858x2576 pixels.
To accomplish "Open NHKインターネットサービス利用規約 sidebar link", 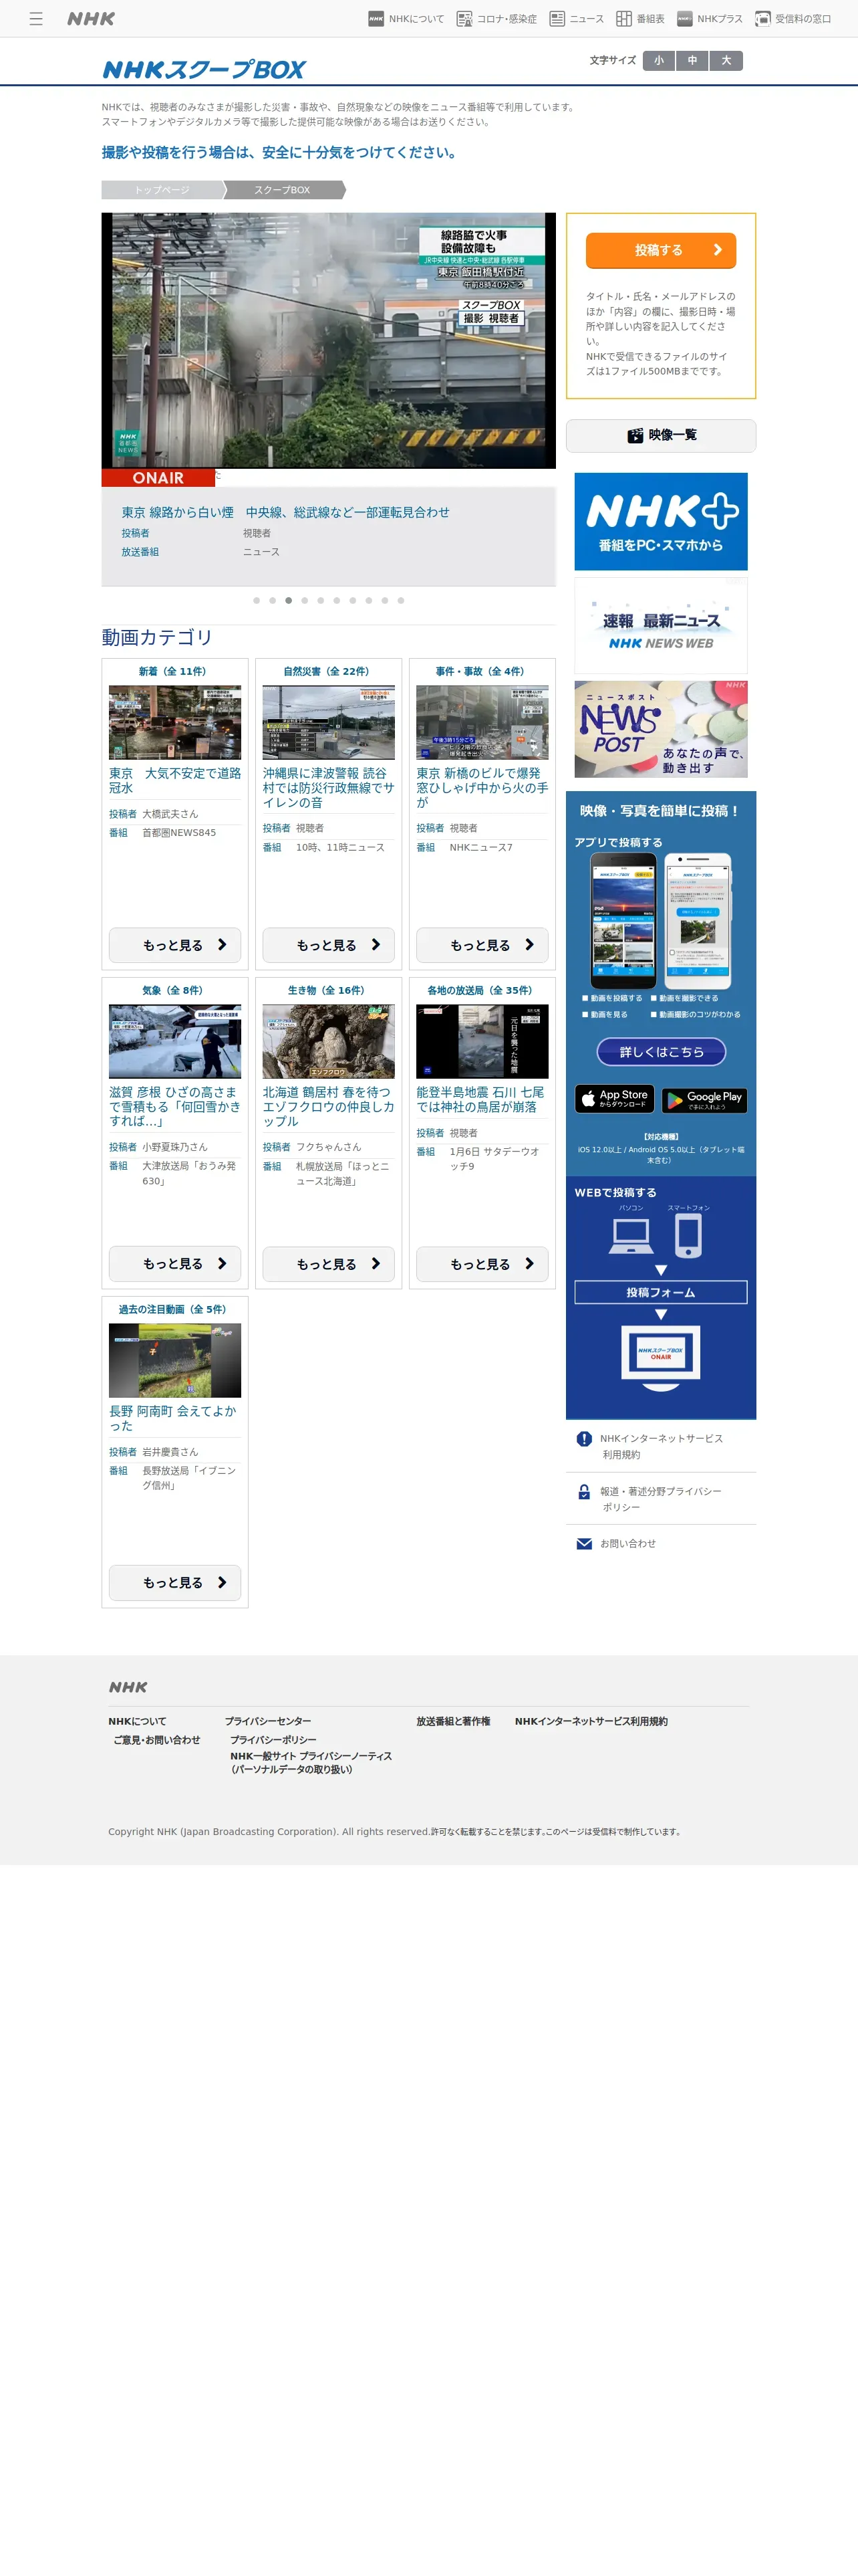I will coord(662,1446).
